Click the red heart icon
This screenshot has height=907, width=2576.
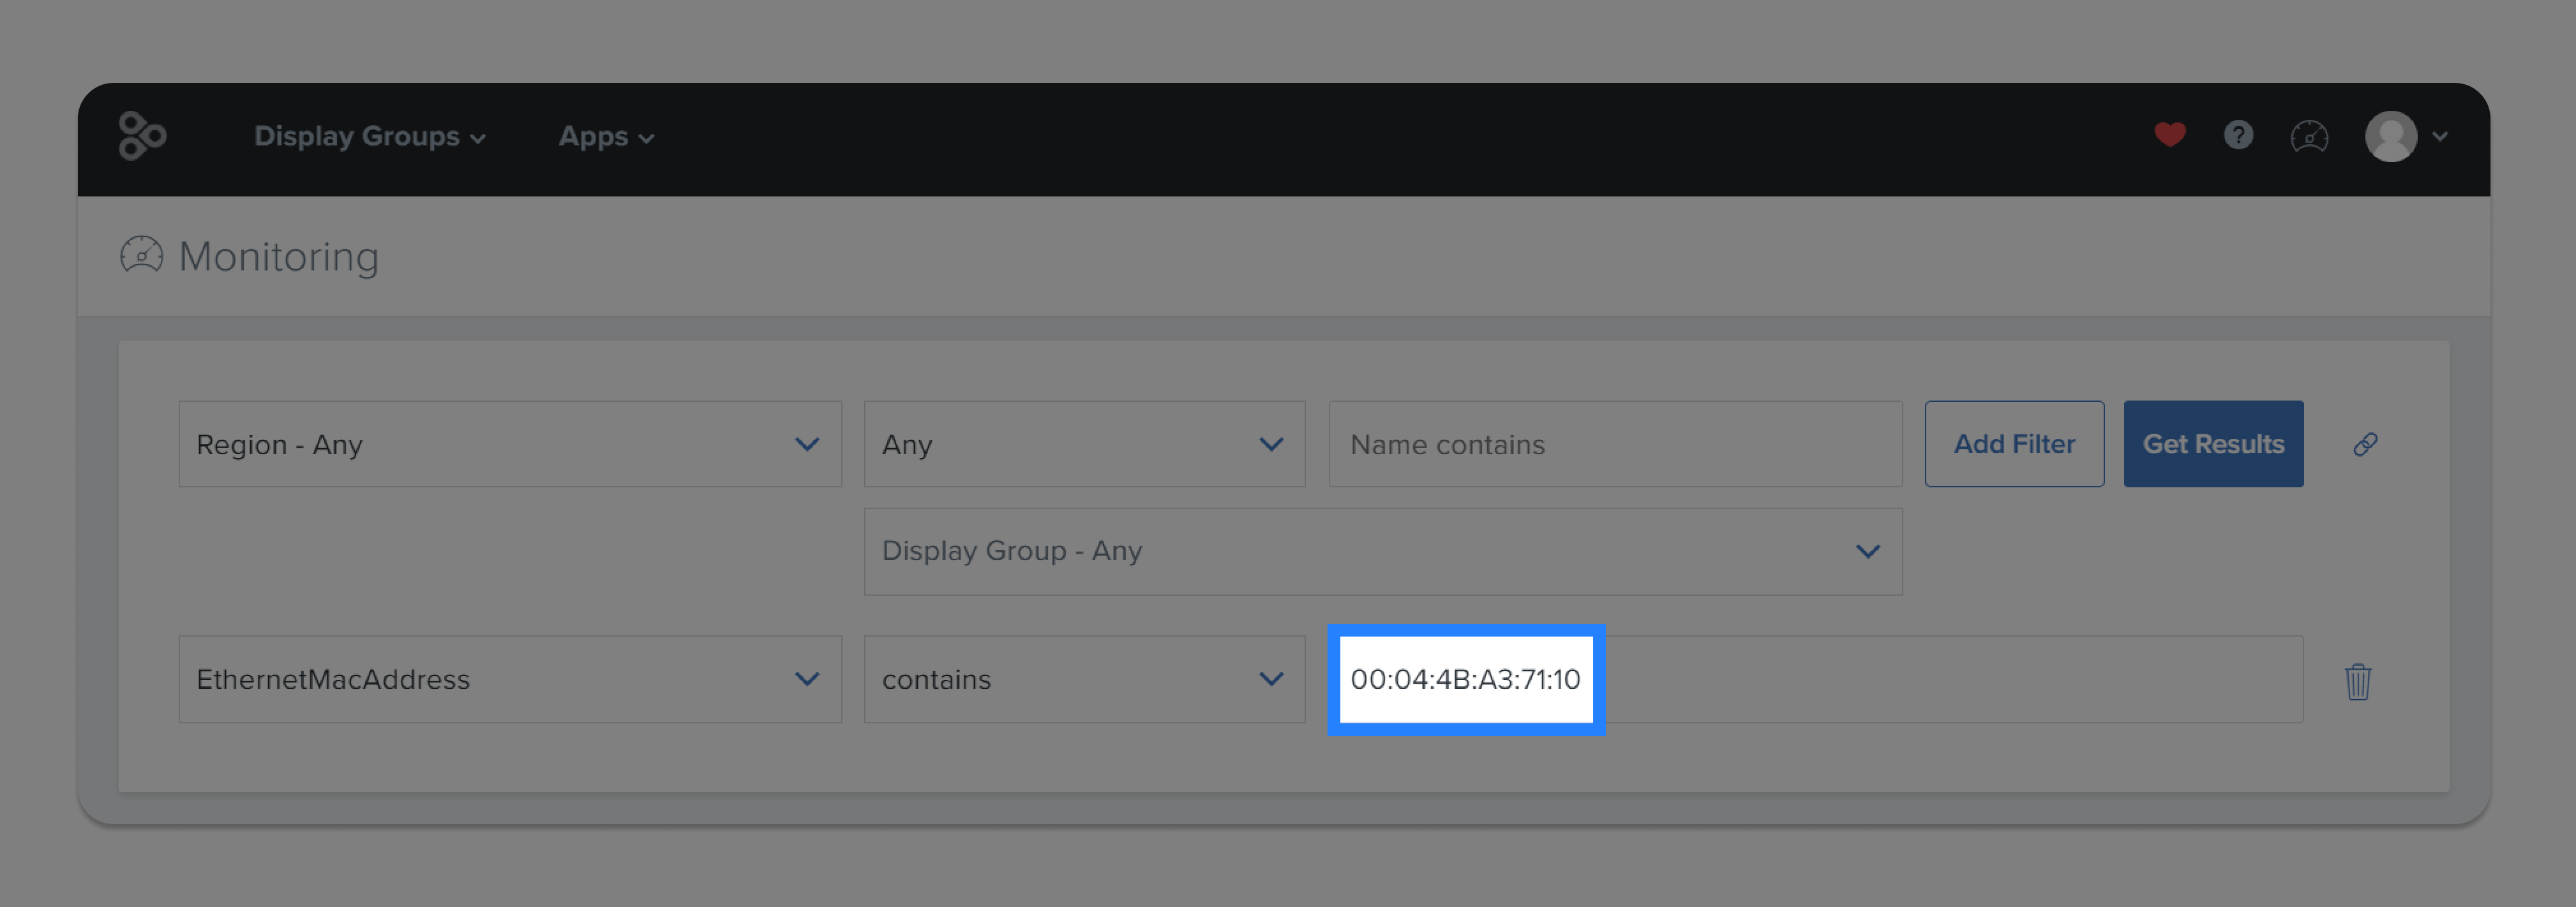click(x=2169, y=135)
